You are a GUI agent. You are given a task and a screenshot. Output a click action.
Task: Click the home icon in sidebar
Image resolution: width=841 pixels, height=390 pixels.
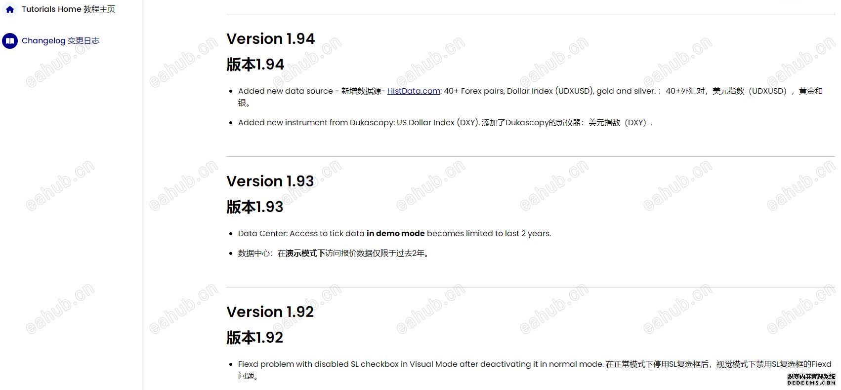[x=10, y=9]
